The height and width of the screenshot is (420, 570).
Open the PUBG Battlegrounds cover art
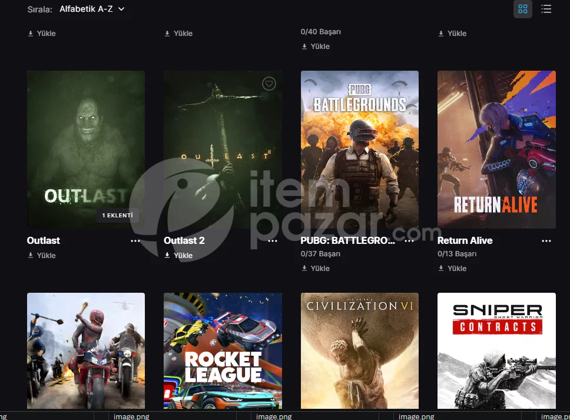pyautogui.click(x=360, y=150)
